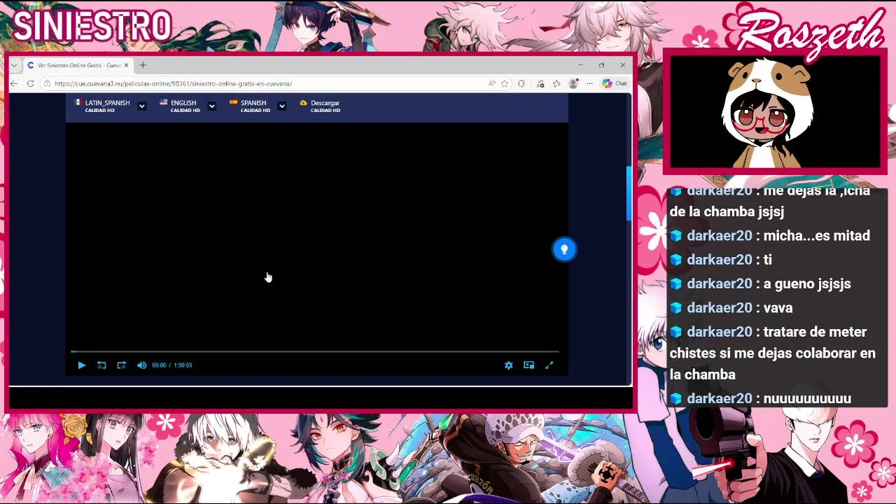
Task: Open the read aloud icon in address bar
Action: 492,83
